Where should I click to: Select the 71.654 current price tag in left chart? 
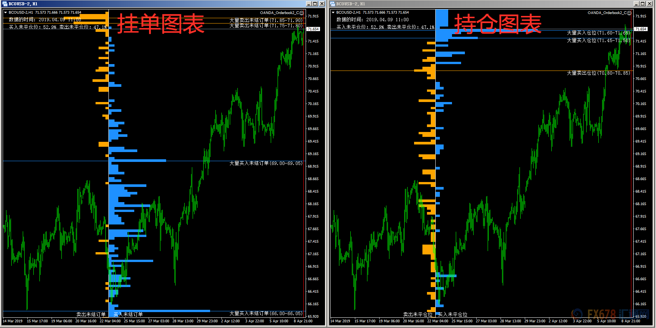pos(313,29)
